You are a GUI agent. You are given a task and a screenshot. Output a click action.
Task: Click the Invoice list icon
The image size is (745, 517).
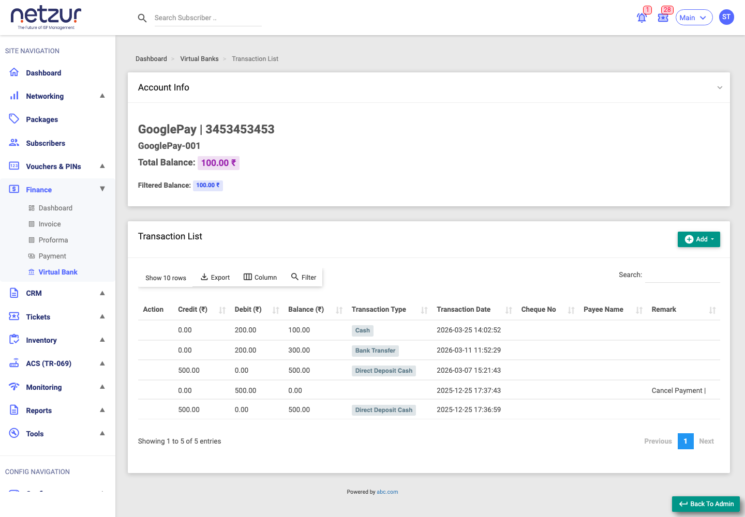32,224
